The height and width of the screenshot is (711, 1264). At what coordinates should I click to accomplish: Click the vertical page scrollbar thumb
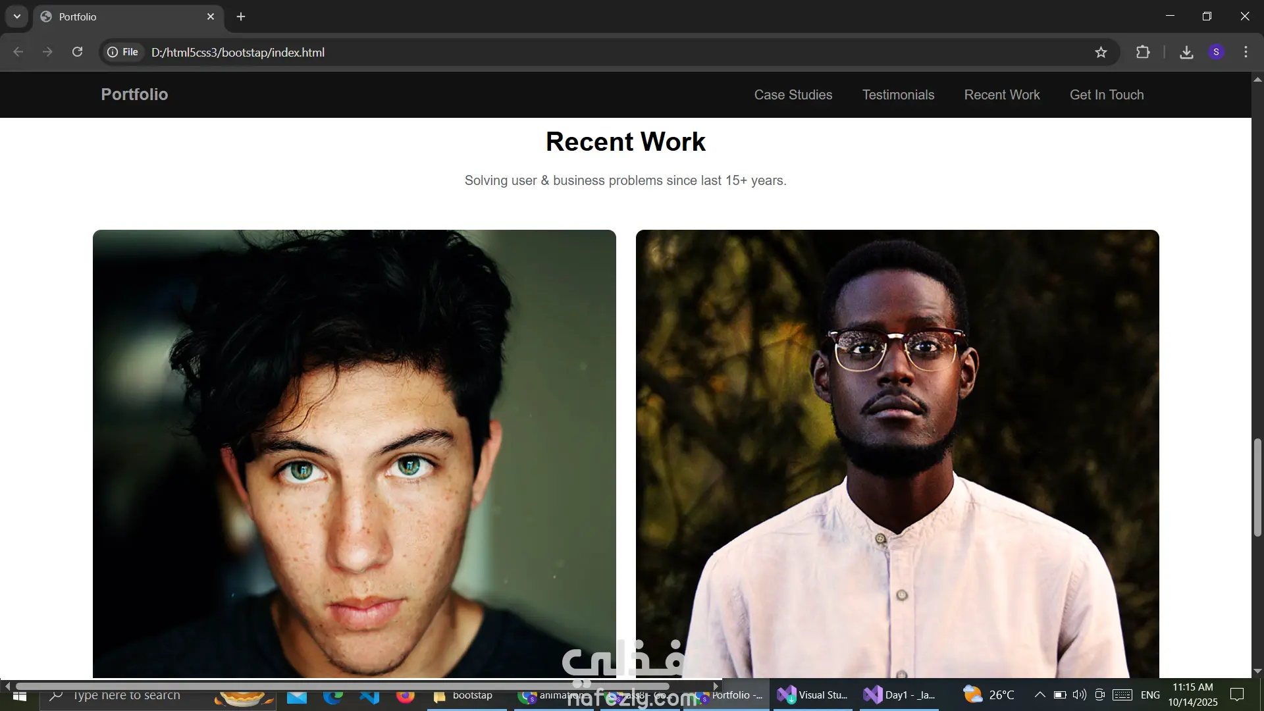click(1257, 487)
